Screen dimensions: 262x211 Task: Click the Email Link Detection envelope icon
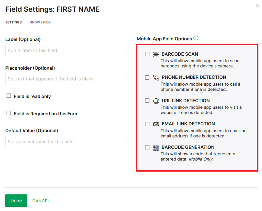(x=156, y=124)
